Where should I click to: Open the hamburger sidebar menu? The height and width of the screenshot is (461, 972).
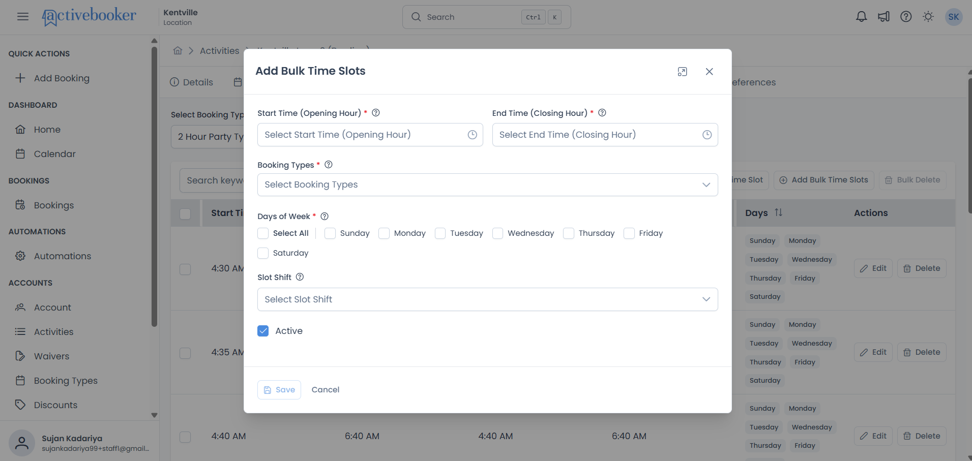tap(23, 17)
